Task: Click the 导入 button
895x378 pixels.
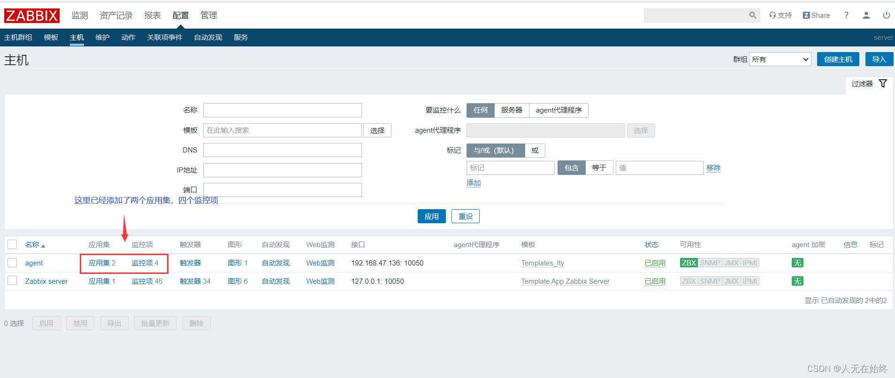Action: [879, 59]
